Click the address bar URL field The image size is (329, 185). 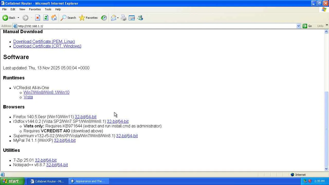(x=157, y=26)
